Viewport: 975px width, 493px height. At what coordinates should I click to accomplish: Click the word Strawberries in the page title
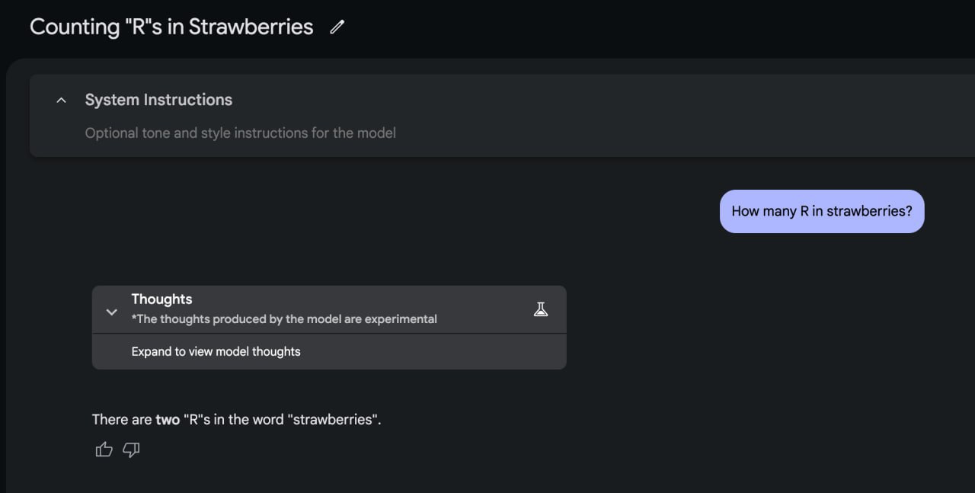coord(251,27)
